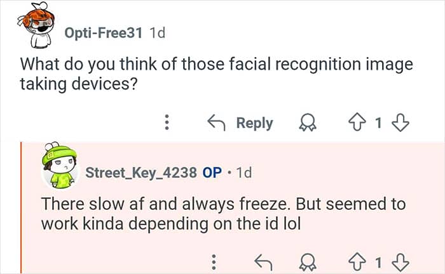
Task: Upvote Opti-Free31's comment
Action: click(x=357, y=123)
